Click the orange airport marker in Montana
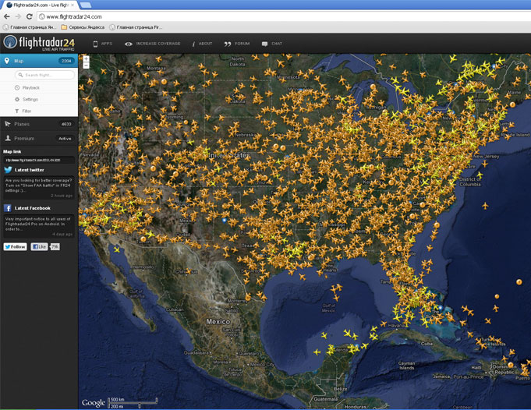 tap(165, 82)
